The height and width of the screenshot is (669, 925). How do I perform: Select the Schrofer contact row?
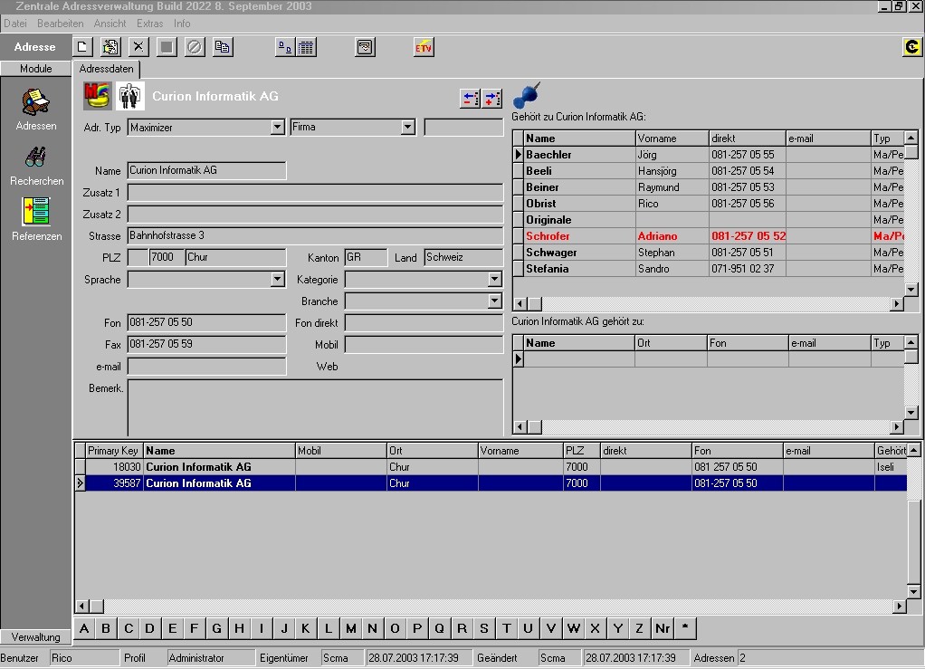pos(708,236)
